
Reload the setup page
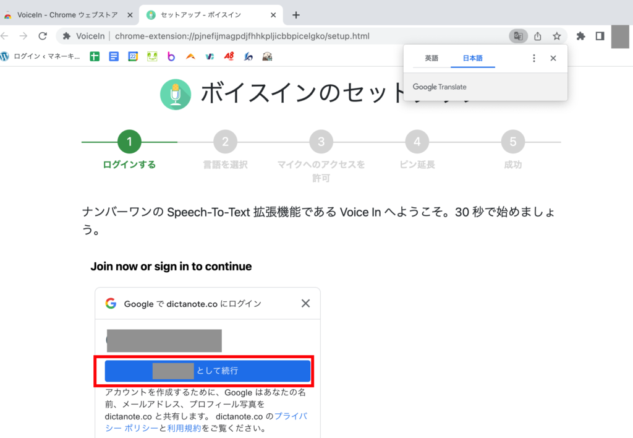pos(43,36)
